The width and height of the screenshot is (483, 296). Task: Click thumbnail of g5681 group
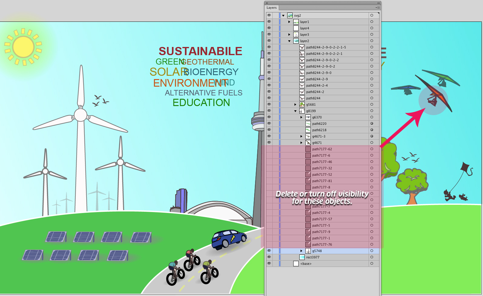coord(302,105)
